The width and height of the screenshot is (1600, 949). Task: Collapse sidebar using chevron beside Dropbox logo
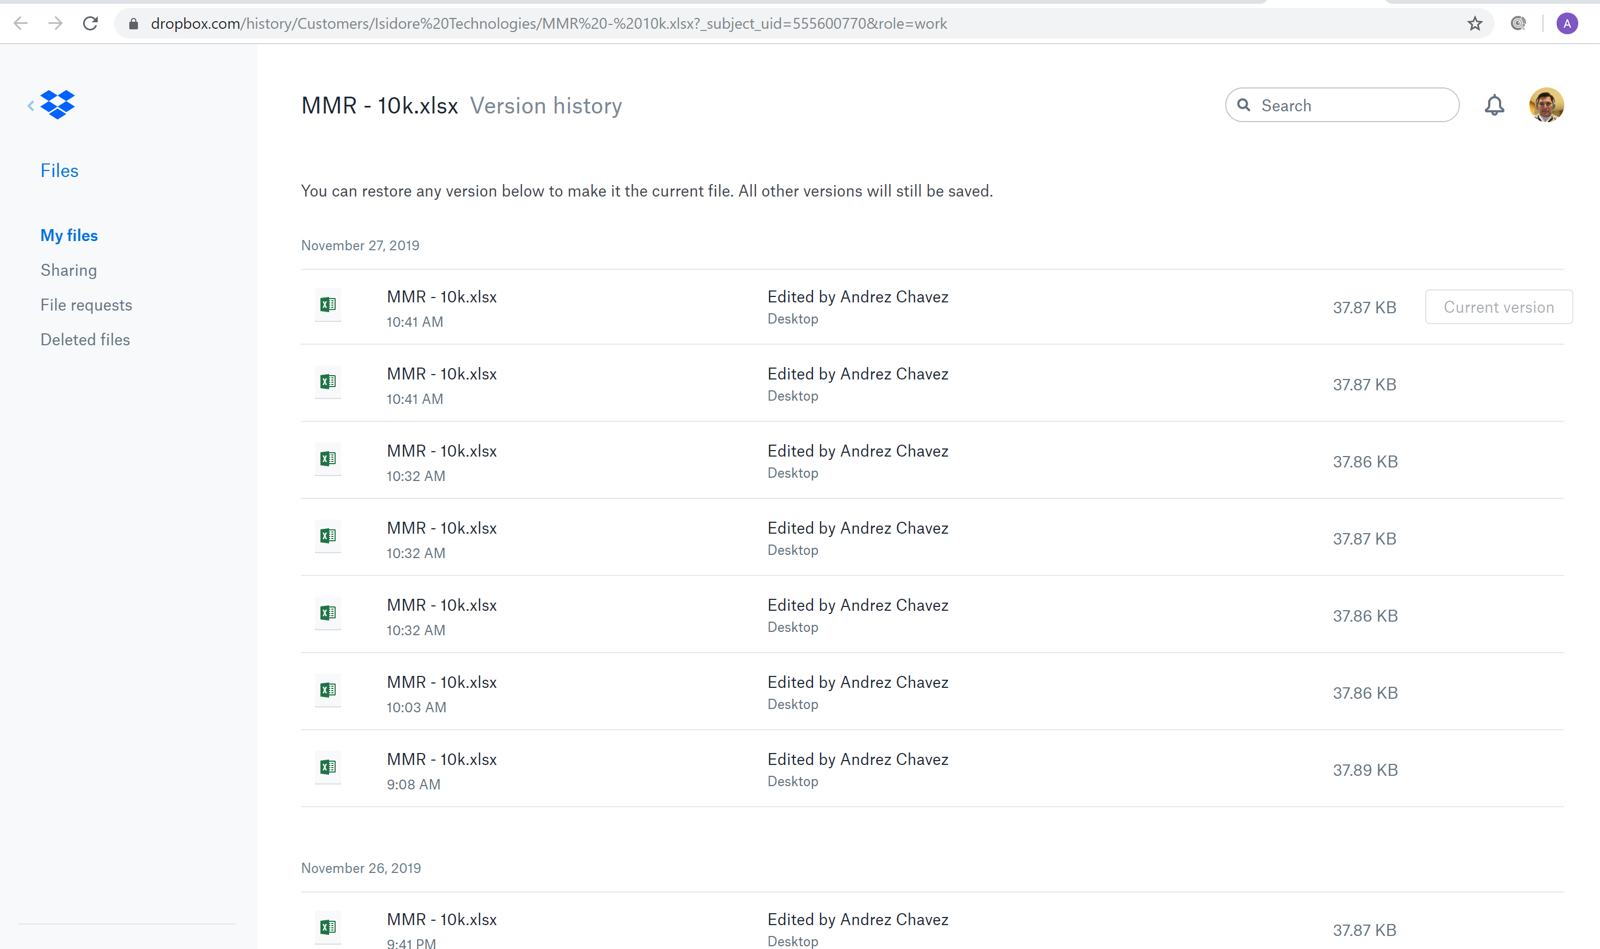[x=31, y=105]
